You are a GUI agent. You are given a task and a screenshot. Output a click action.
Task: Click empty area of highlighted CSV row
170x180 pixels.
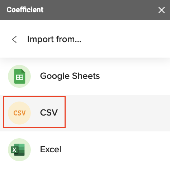pyautogui.click(x=117, y=113)
